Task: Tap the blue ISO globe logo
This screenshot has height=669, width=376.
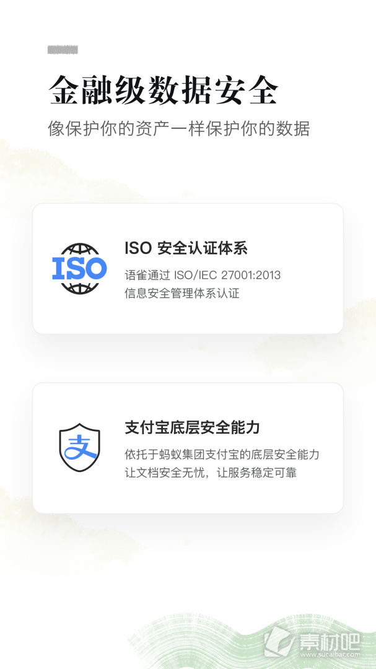Action: click(x=79, y=268)
